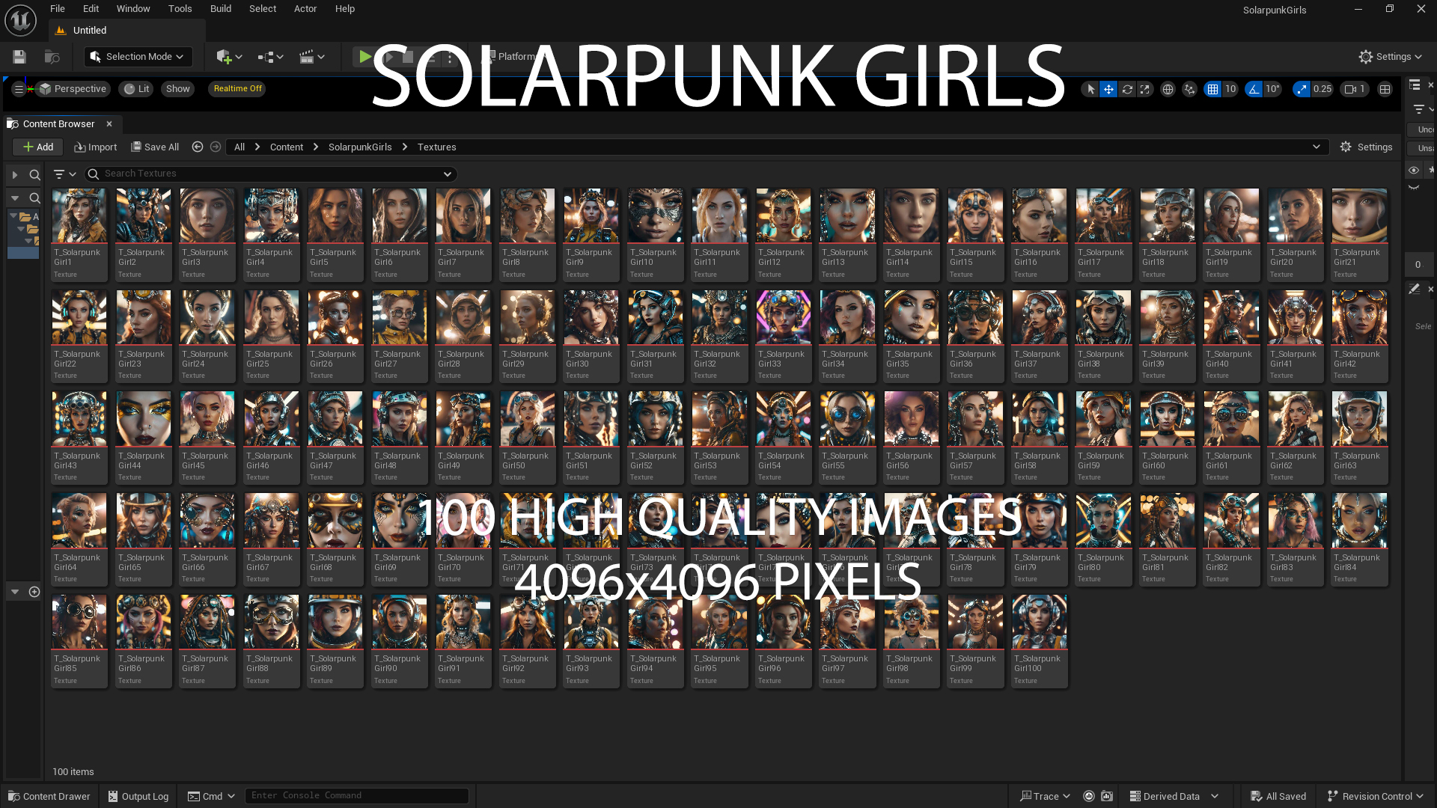
Task: Open the Tools menu
Action: [x=180, y=9]
